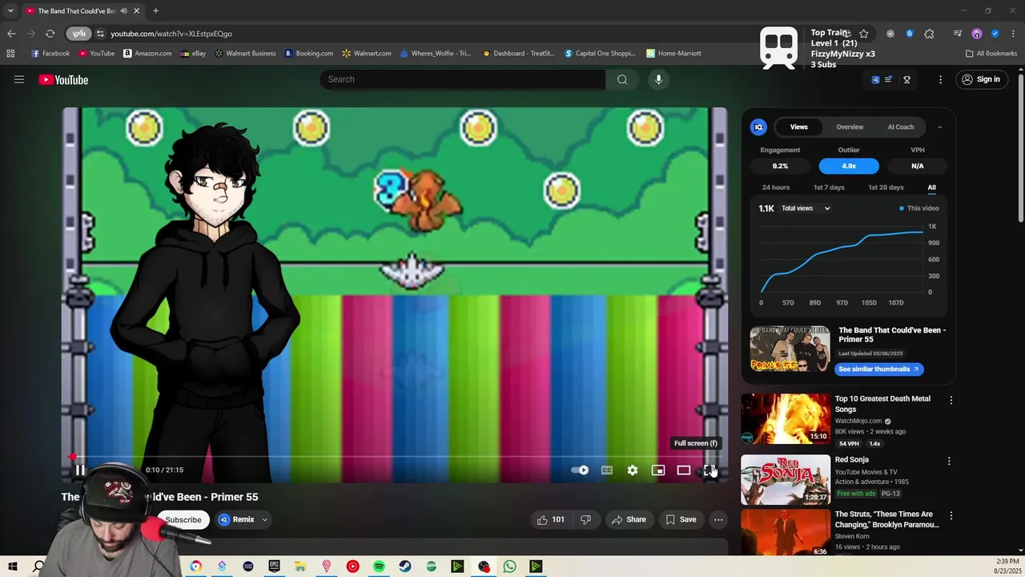Choose the 1st 28 days range
The height and width of the screenshot is (577, 1025).
click(886, 188)
